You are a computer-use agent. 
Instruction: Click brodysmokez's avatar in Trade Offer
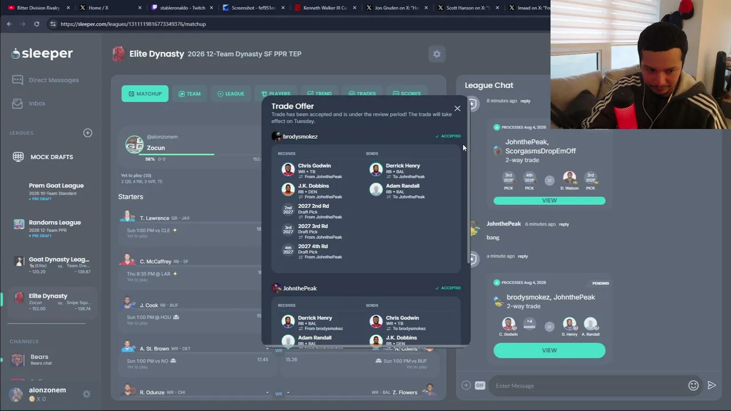click(276, 136)
